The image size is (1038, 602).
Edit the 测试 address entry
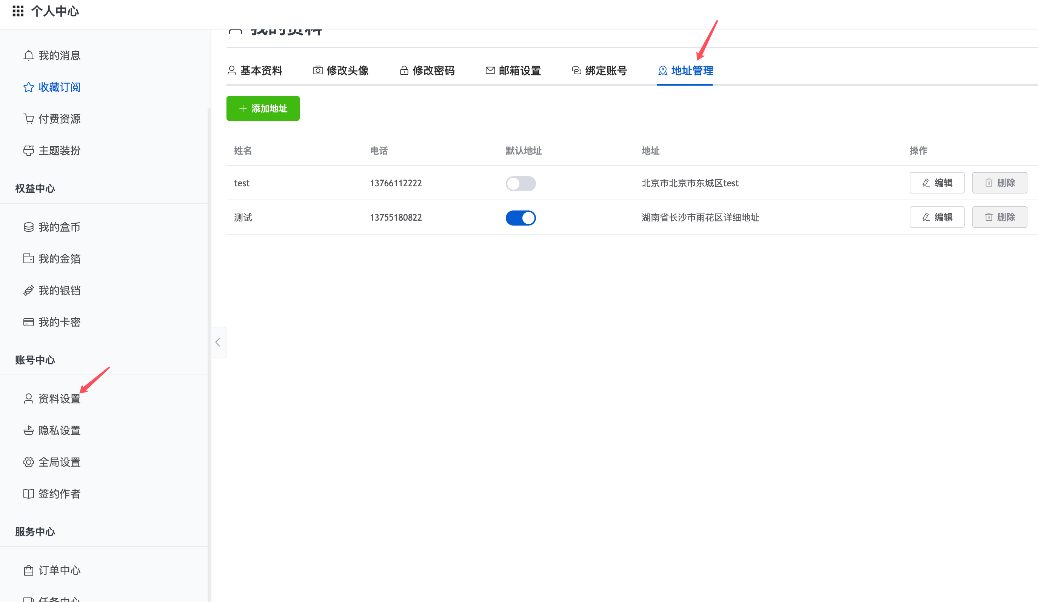click(x=937, y=217)
